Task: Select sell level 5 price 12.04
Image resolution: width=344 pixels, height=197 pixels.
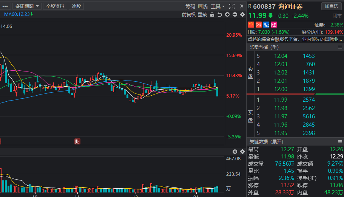Action: (x=281, y=56)
